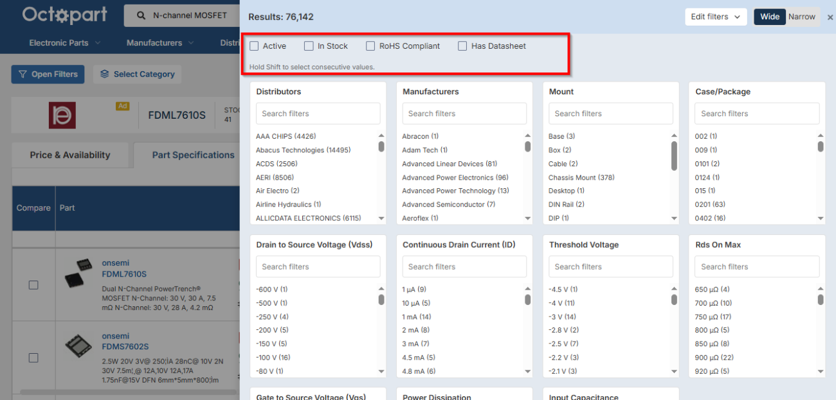Click Case/Package search filters field
The image size is (836, 400).
pyautogui.click(x=758, y=114)
